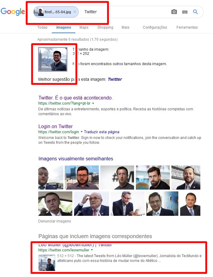The width and height of the screenshot is (213, 277).
Task: Remove the uploaded image chip with the X
Action: point(75,12)
